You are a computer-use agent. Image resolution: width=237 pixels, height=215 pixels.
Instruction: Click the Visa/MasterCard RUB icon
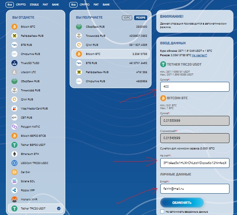[15, 108]
